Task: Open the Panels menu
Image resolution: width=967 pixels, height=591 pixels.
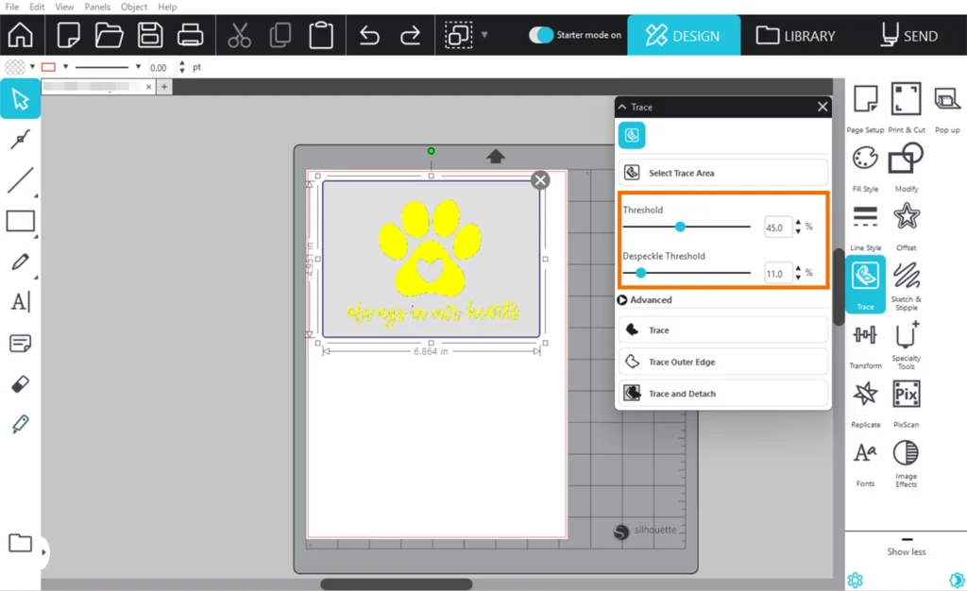Action: click(96, 7)
